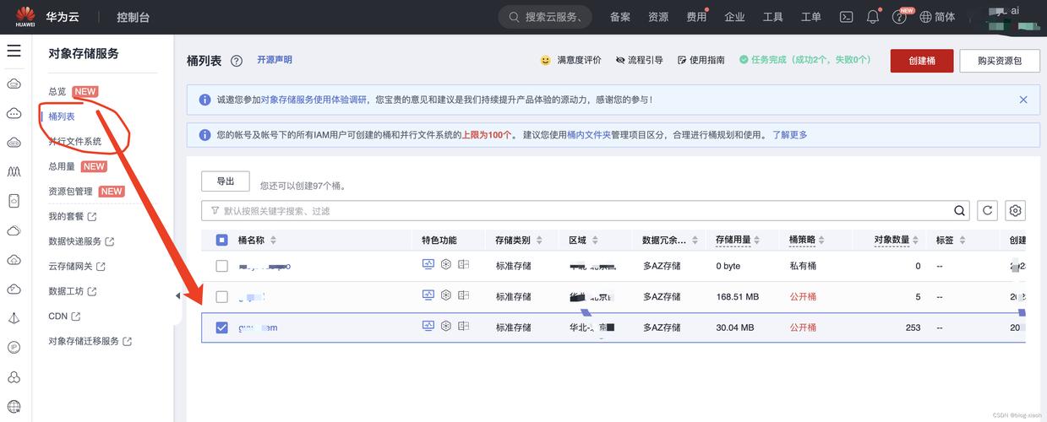1047x422 pixels.
Task: Click 满意度评价 feedback link
Action: tap(571, 61)
